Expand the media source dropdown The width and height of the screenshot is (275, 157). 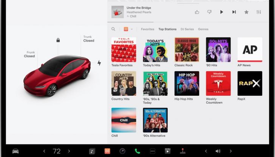pyautogui.click(x=128, y=29)
